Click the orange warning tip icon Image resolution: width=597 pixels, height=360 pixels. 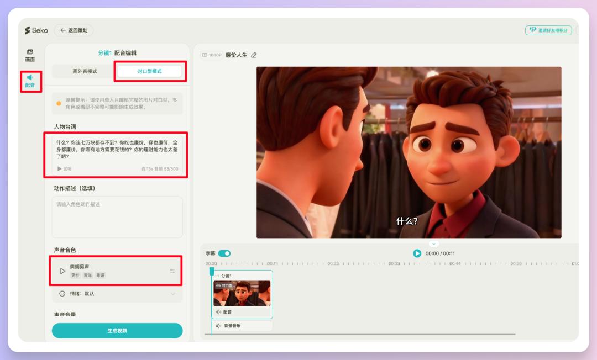[x=59, y=103]
